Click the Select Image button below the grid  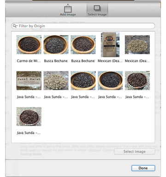click(x=135, y=152)
